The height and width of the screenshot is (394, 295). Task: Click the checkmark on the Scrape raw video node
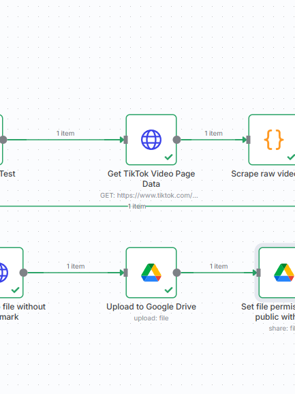point(291,157)
